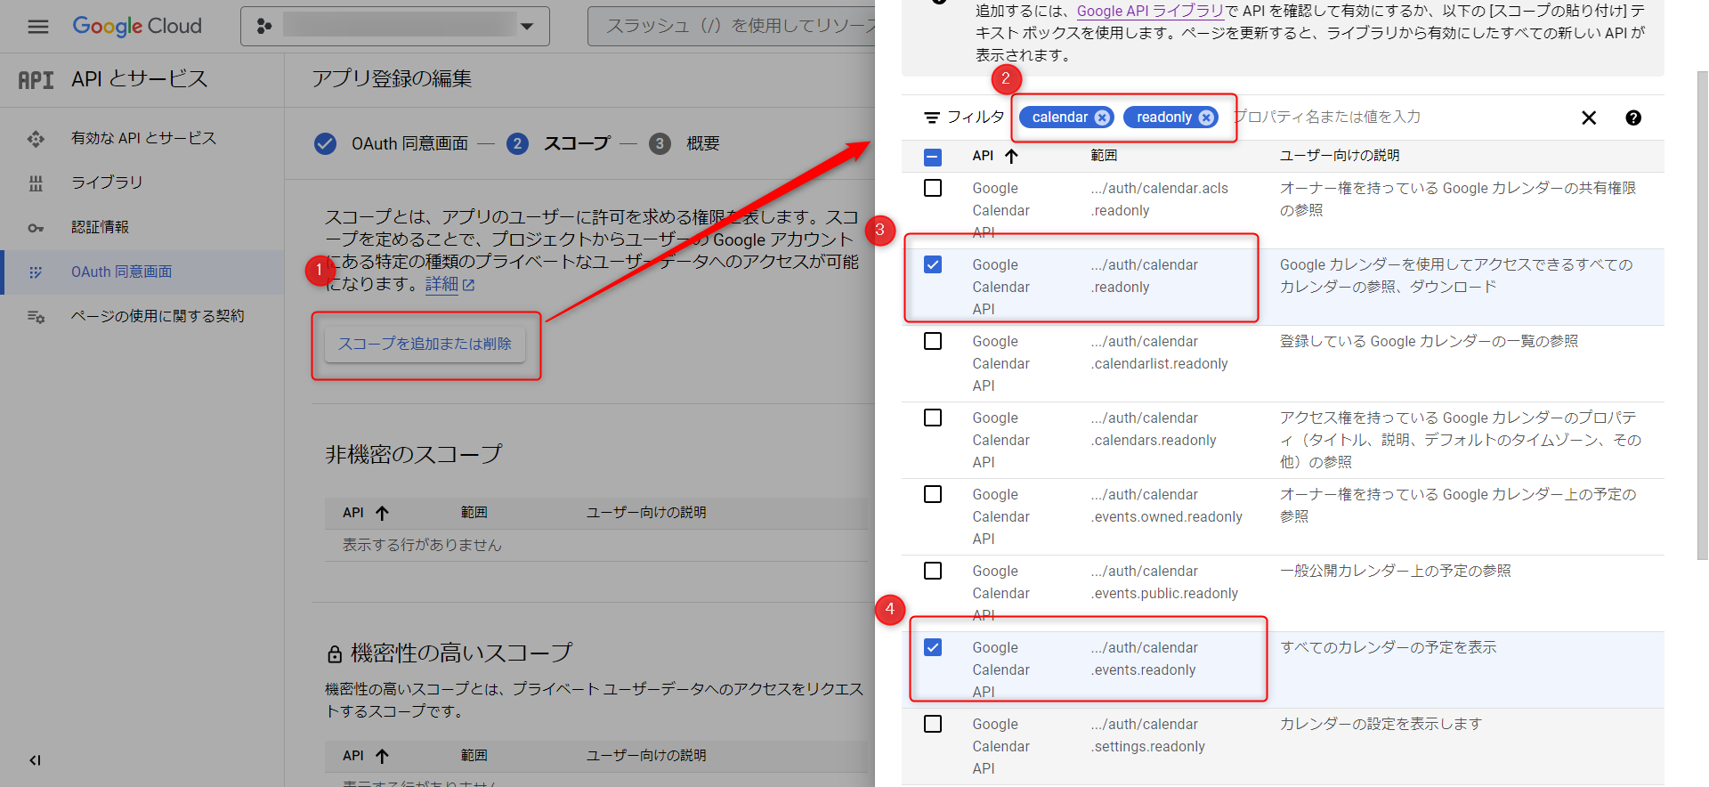Viewport: 1709px width, 787px height.
Task: Open the filter help question icon
Action: pyautogui.click(x=1632, y=118)
